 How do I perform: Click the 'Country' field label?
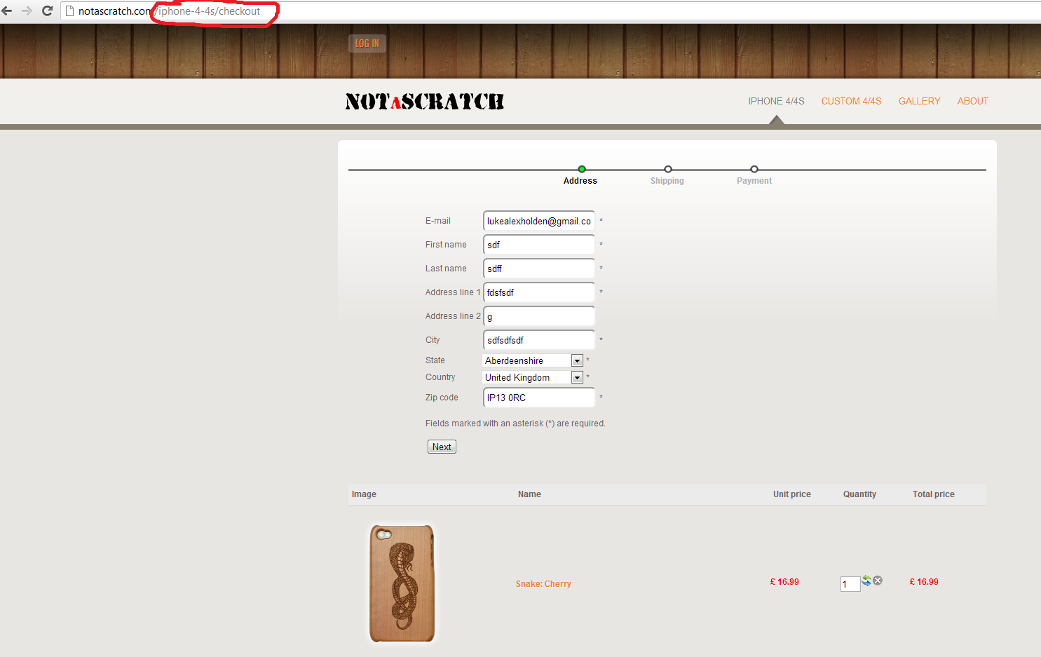(440, 377)
